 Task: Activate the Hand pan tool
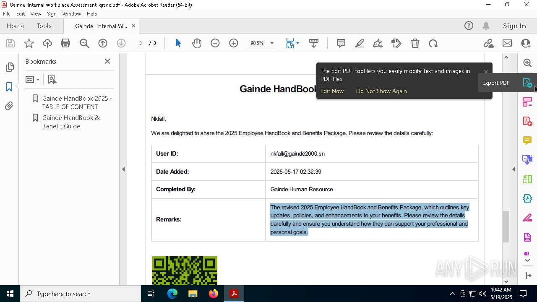coord(197,43)
